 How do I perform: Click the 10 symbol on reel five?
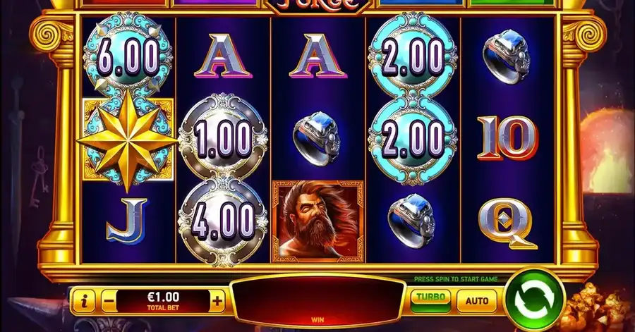click(508, 137)
